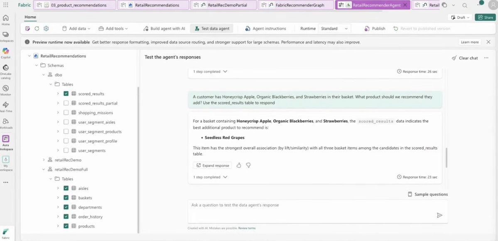498x241 pixels.
Task: Uncheck the scored_results table
Action: coord(66,94)
